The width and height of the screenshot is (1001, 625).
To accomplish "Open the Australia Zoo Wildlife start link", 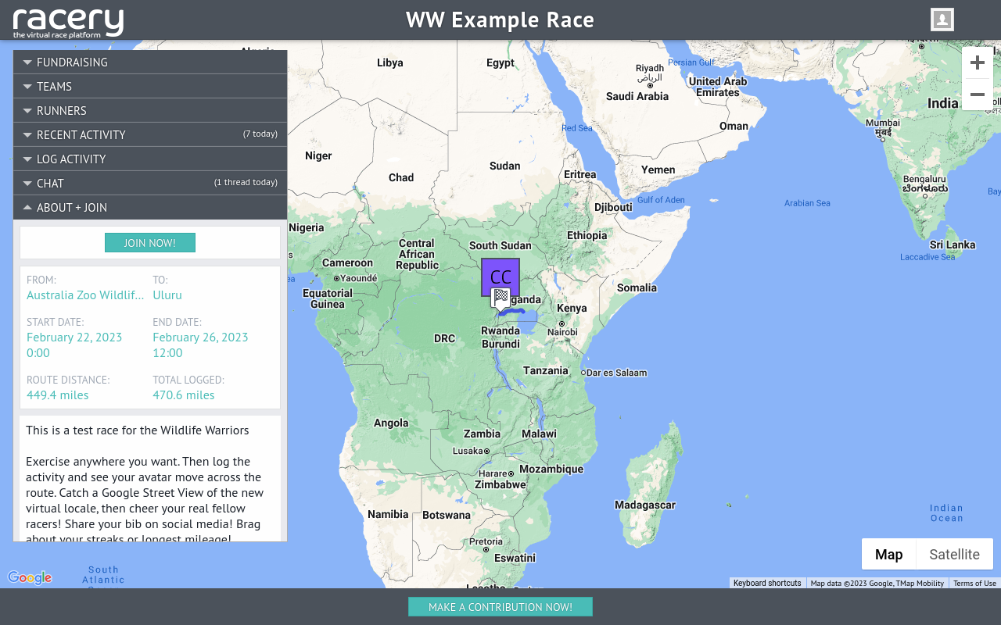I will pyautogui.click(x=84, y=295).
